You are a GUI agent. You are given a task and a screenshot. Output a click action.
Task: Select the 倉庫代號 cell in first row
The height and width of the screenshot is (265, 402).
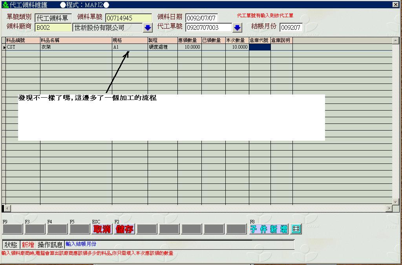259,47
